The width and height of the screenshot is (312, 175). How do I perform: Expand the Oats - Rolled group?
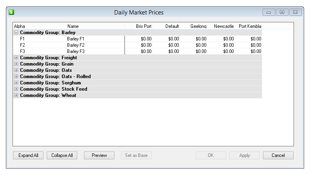pyautogui.click(x=16, y=77)
